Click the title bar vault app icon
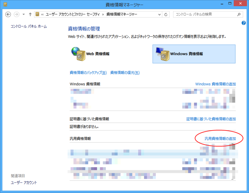The height and width of the screenshot is (193, 249). [x=5, y=4]
